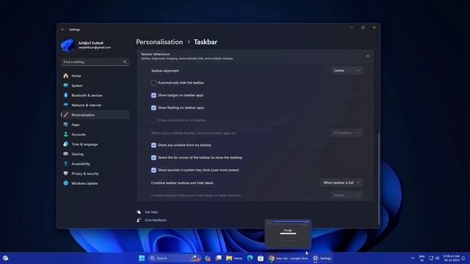Click the Google Chrome preview thumbnail

coord(288,235)
